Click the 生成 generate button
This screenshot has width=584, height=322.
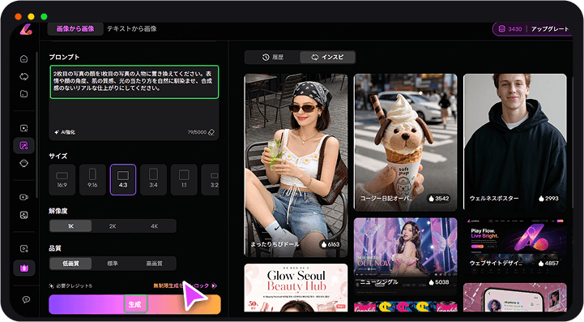134,304
